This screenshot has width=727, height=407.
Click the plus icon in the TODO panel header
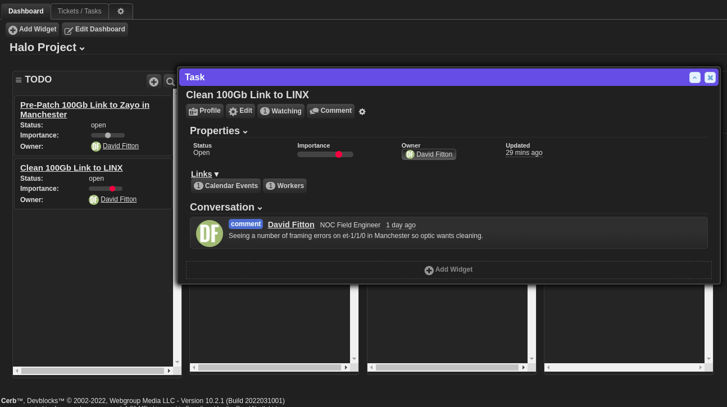point(154,81)
